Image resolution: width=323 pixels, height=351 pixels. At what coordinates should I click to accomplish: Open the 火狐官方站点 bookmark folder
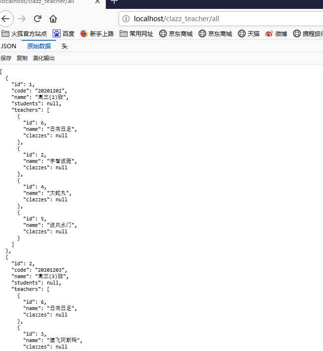pos(24,34)
